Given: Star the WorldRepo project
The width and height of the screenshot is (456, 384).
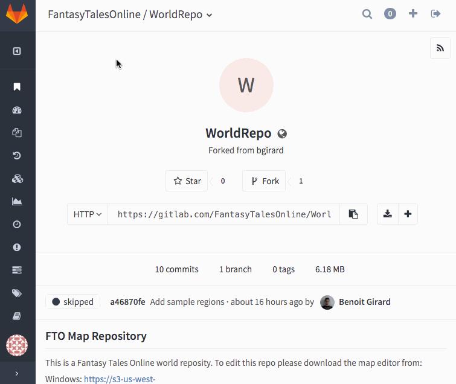Looking at the screenshot, I should pos(187,181).
